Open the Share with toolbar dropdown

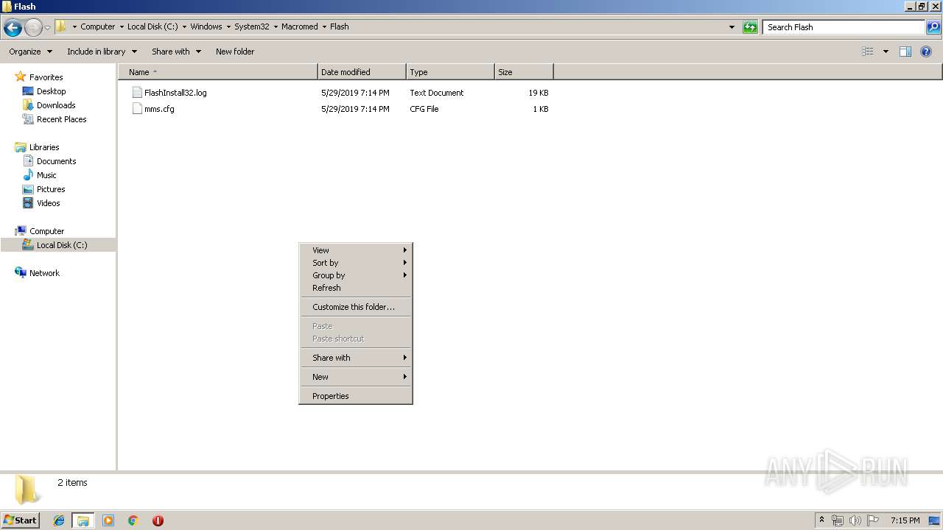pyautogui.click(x=176, y=52)
